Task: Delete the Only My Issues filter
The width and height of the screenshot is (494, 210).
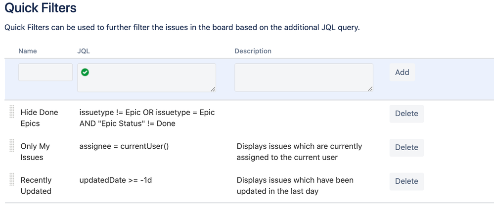Action: click(x=406, y=147)
